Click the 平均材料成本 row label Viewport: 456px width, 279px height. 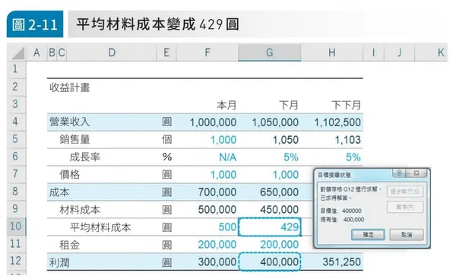pos(100,227)
